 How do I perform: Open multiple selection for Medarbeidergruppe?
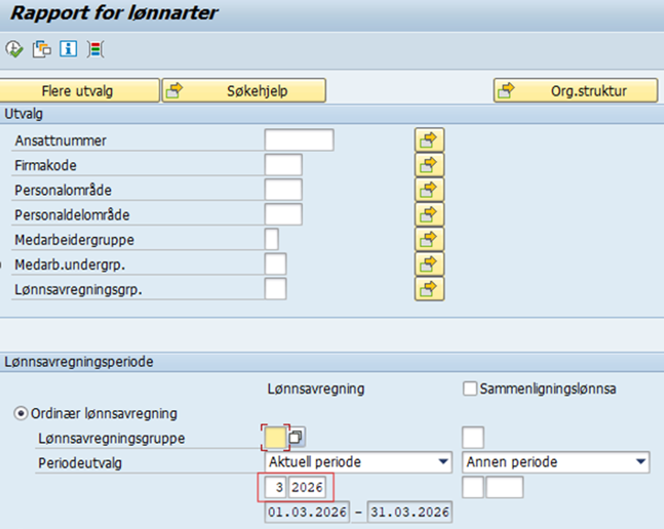[x=429, y=239]
